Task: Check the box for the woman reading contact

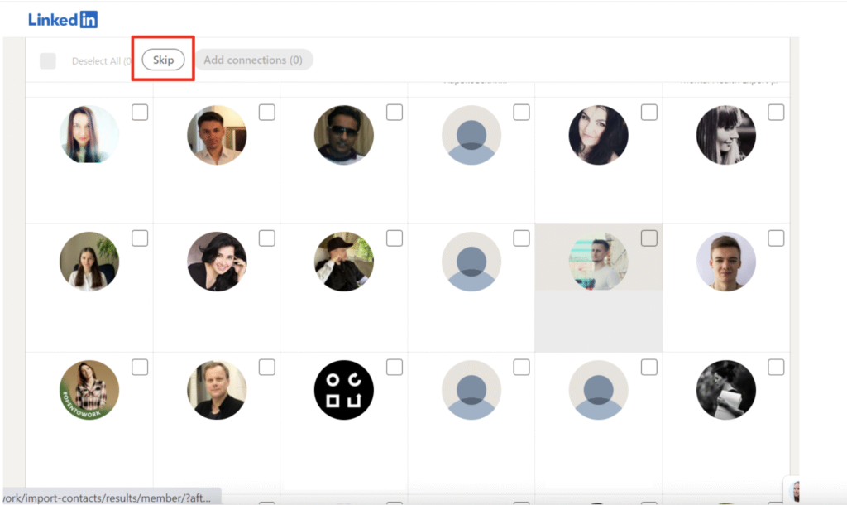Action: click(776, 367)
